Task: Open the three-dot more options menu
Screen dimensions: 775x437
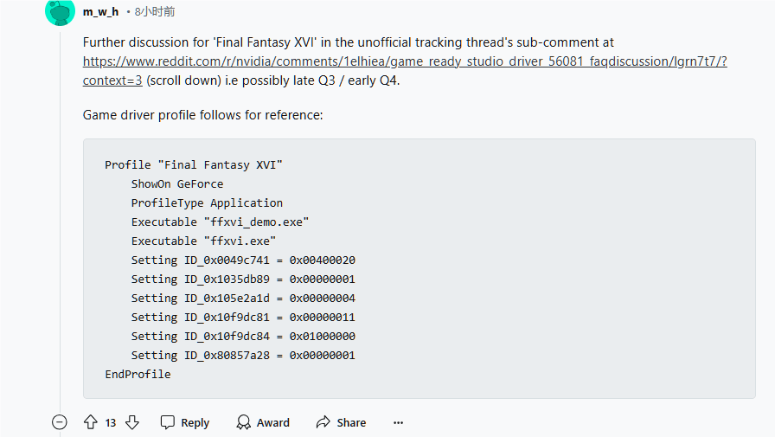Action: [x=399, y=422]
